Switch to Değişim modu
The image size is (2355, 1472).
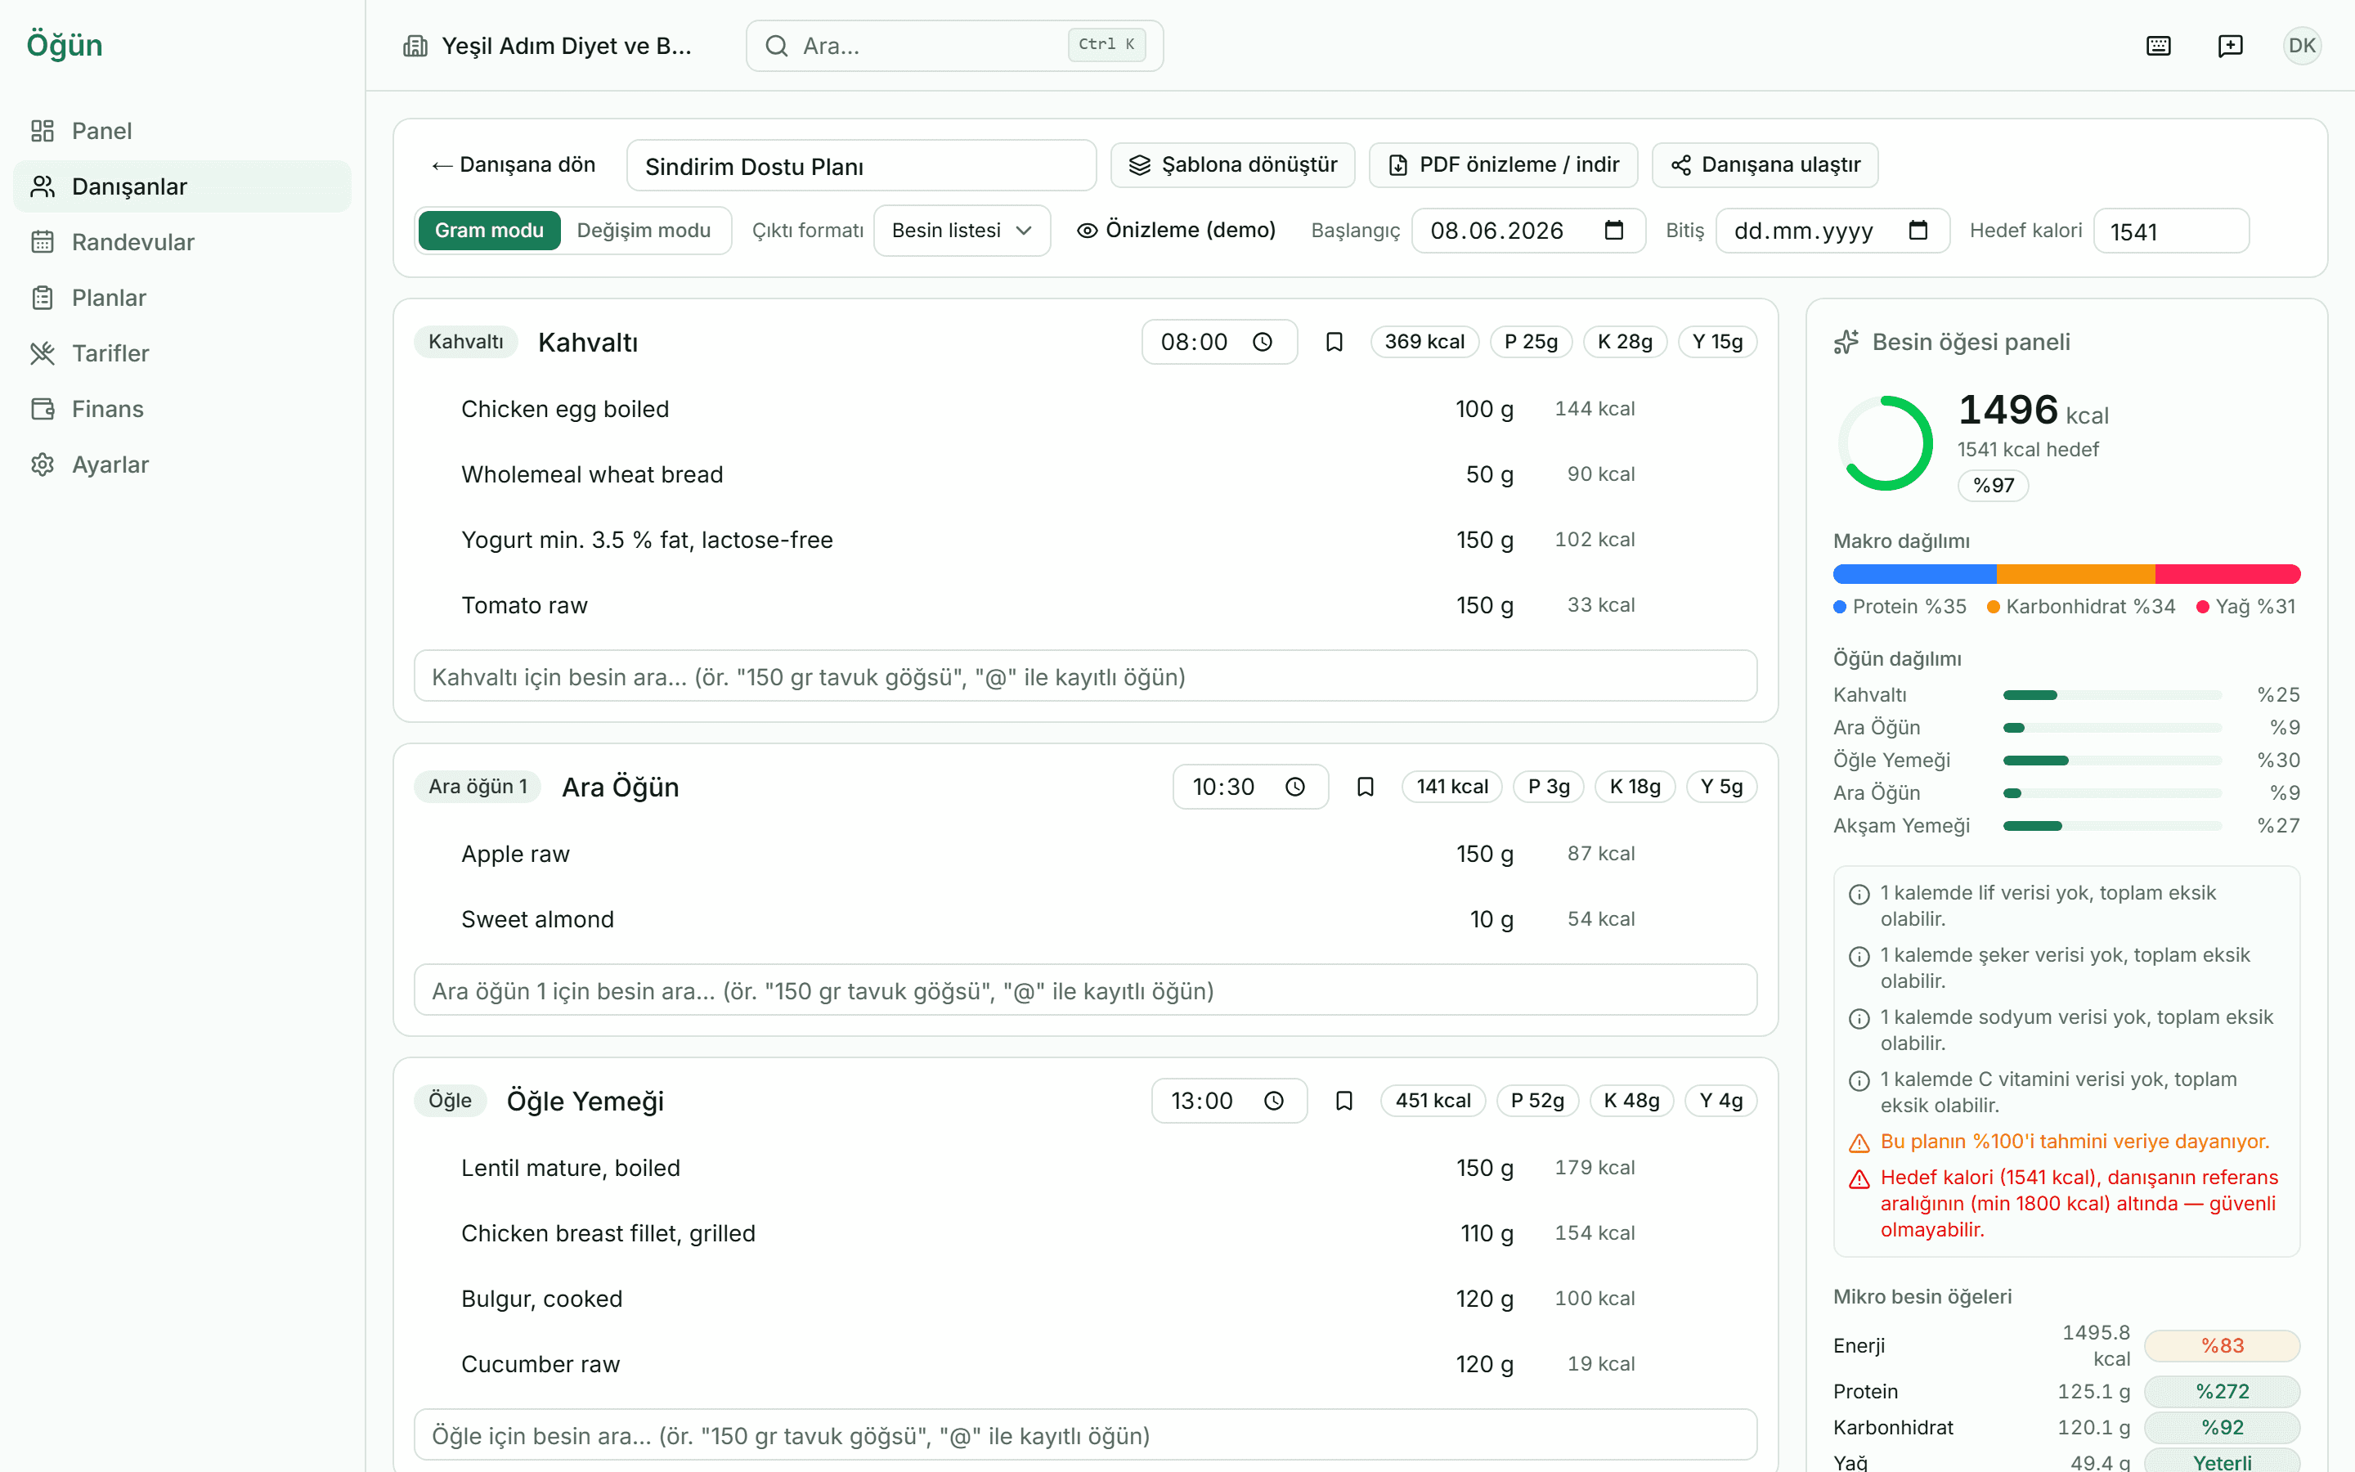(x=644, y=231)
